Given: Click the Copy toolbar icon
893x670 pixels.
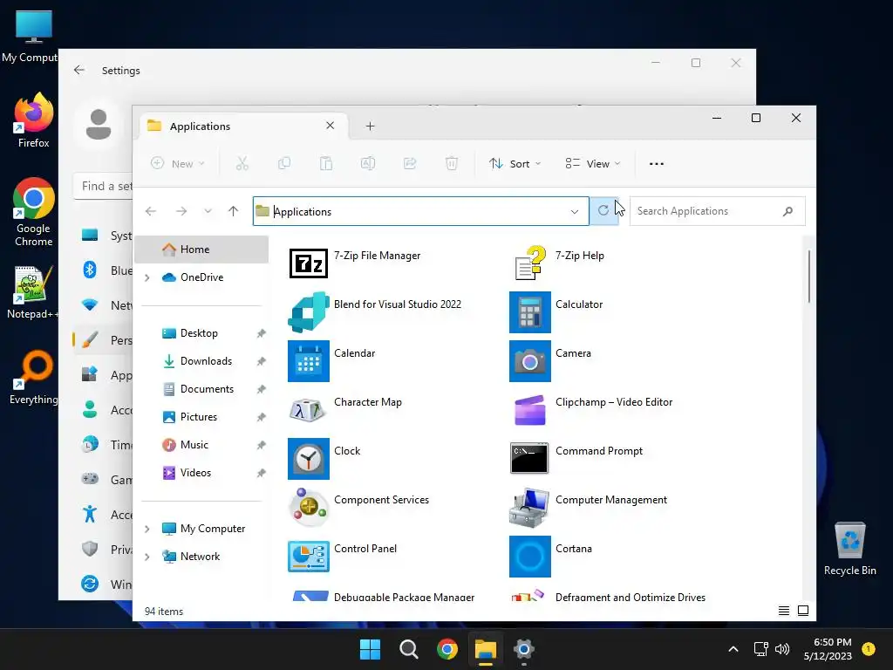Looking at the screenshot, I should [283, 163].
